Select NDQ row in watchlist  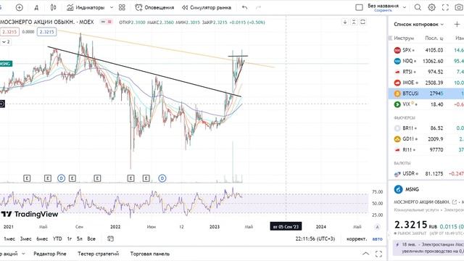426,61
